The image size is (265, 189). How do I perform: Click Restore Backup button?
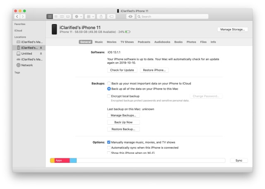[x=123, y=129]
